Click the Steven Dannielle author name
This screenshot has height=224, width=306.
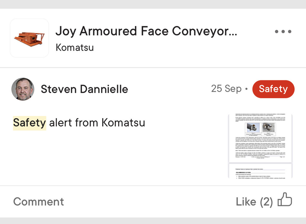tap(84, 89)
